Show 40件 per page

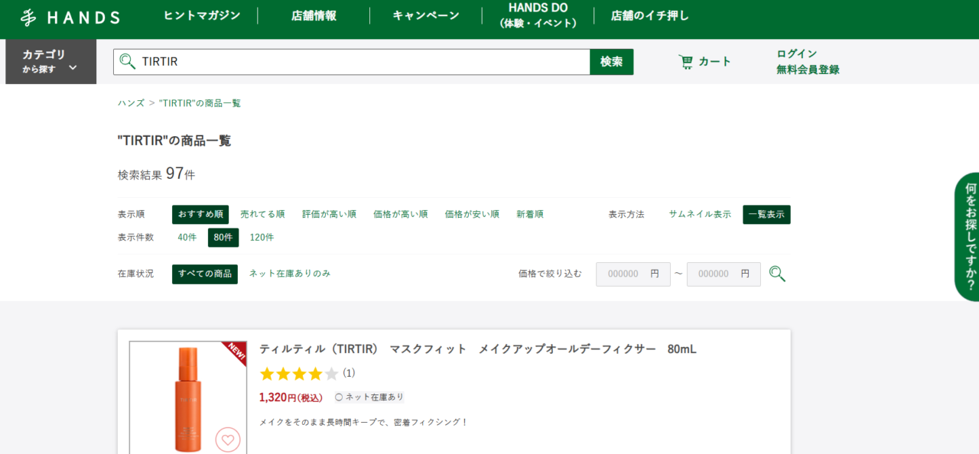click(187, 238)
